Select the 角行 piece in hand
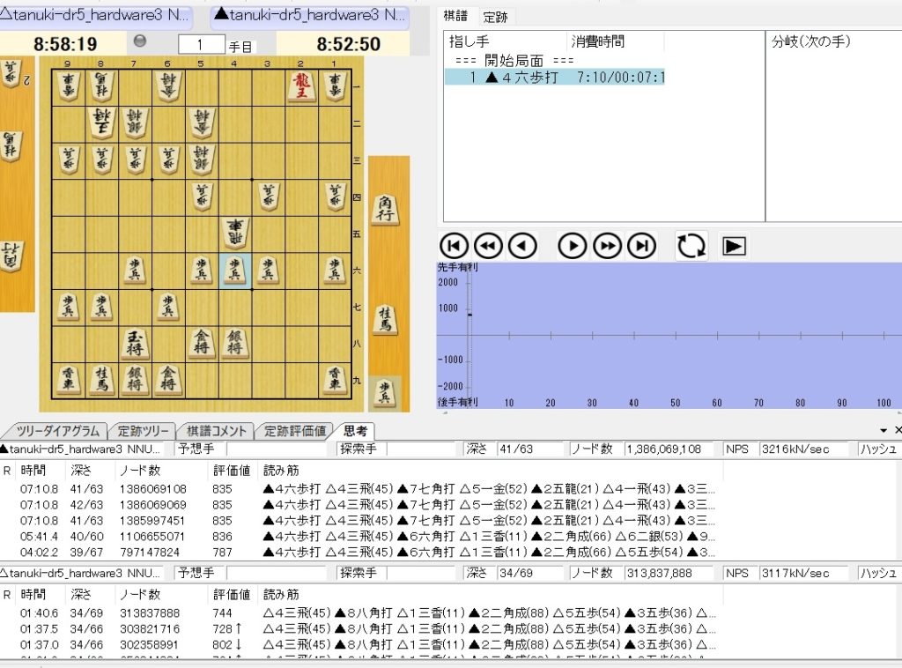 pyautogui.click(x=385, y=209)
